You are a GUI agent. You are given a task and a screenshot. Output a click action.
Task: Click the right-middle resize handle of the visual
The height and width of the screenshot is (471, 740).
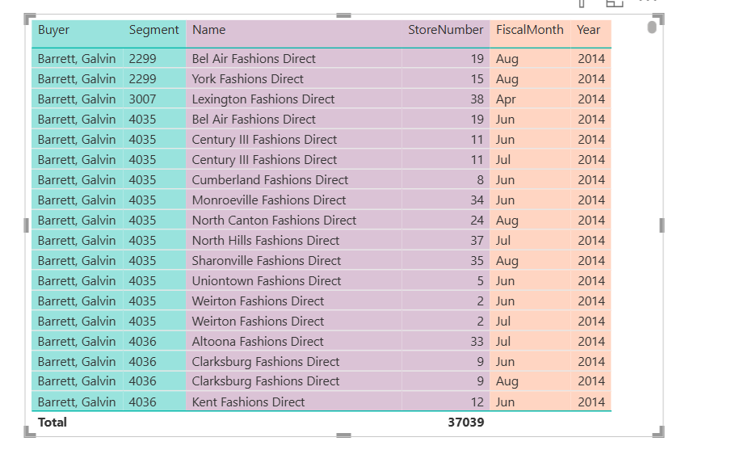click(x=662, y=225)
